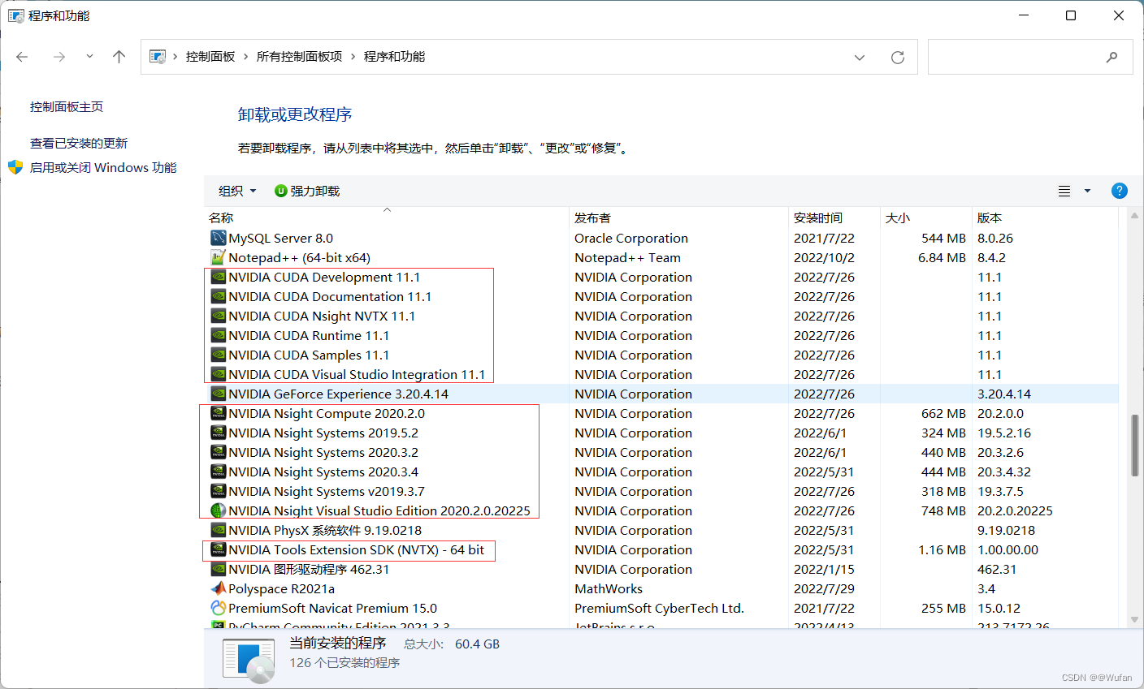
Task: Click the NVIDIA 图形驱动程序 462.31 icon
Action: (x=218, y=569)
